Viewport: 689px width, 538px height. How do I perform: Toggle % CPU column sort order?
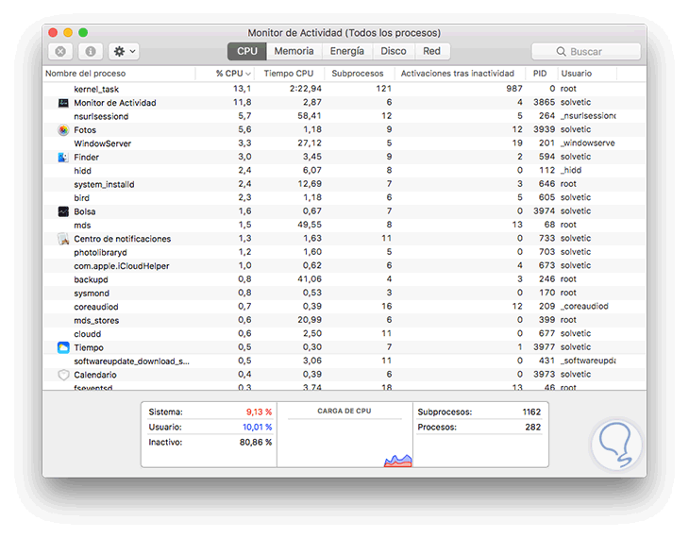click(x=226, y=74)
